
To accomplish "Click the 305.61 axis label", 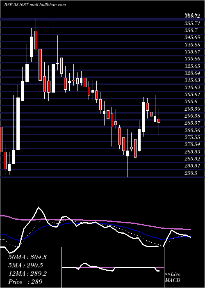I will 192,94.
